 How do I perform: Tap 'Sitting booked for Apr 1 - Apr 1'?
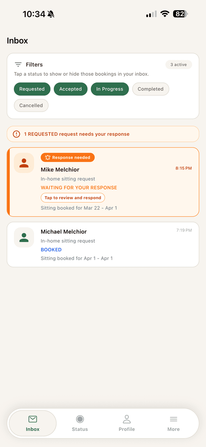(77, 258)
